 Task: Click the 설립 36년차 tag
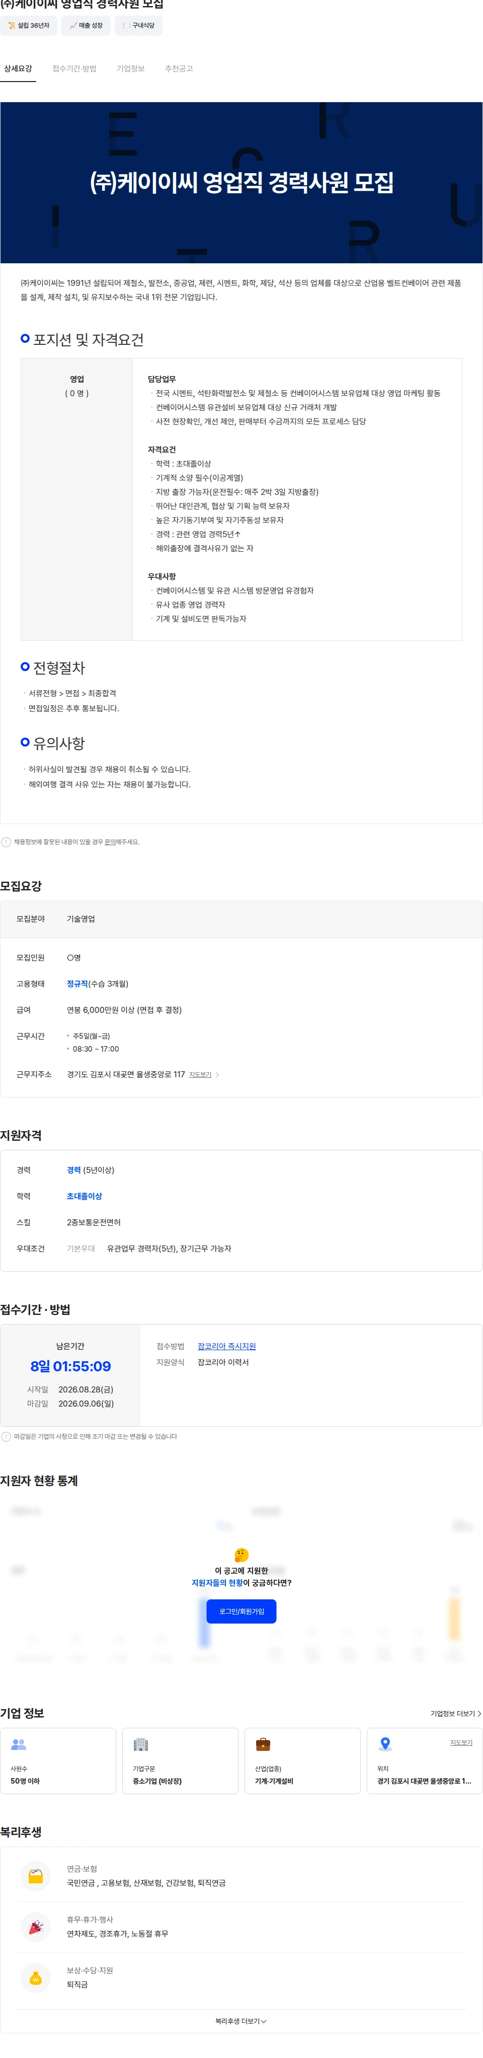point(29,26)
